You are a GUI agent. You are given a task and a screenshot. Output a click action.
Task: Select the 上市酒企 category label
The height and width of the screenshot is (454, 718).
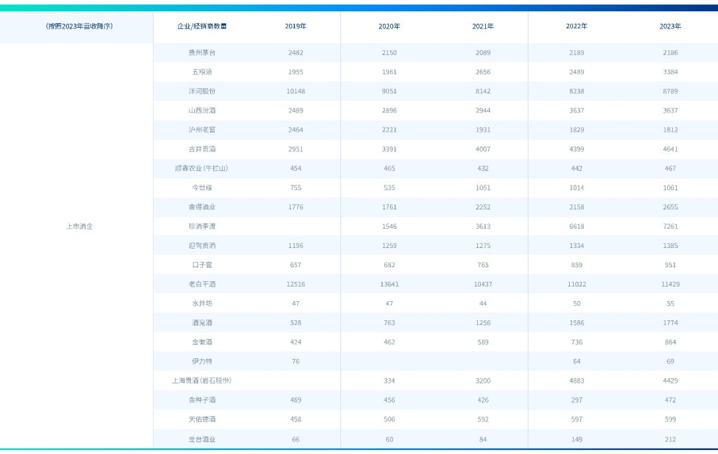(79, 226)
